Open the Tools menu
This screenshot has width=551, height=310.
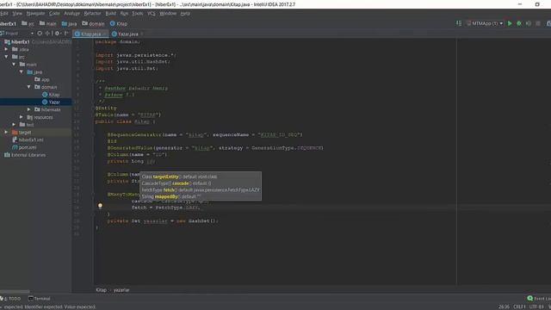(x=138, y=14)
